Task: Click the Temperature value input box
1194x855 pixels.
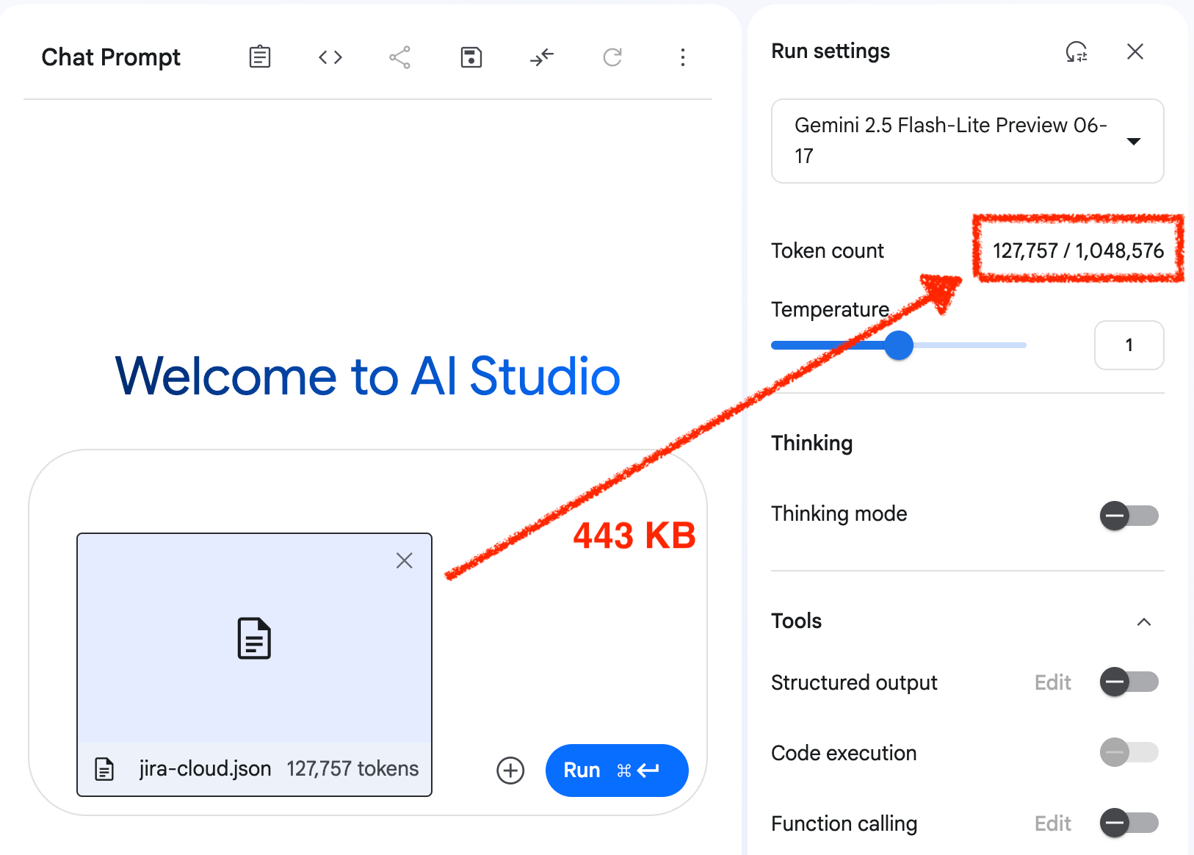Action: [x=1129, y=345]
